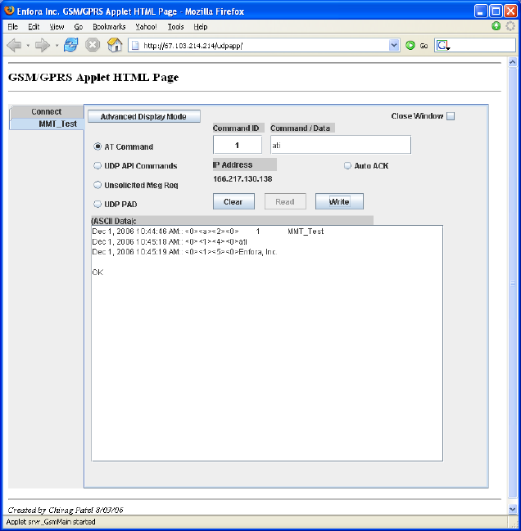
Task: Enable the Auto ACK option
Action: 347,165
